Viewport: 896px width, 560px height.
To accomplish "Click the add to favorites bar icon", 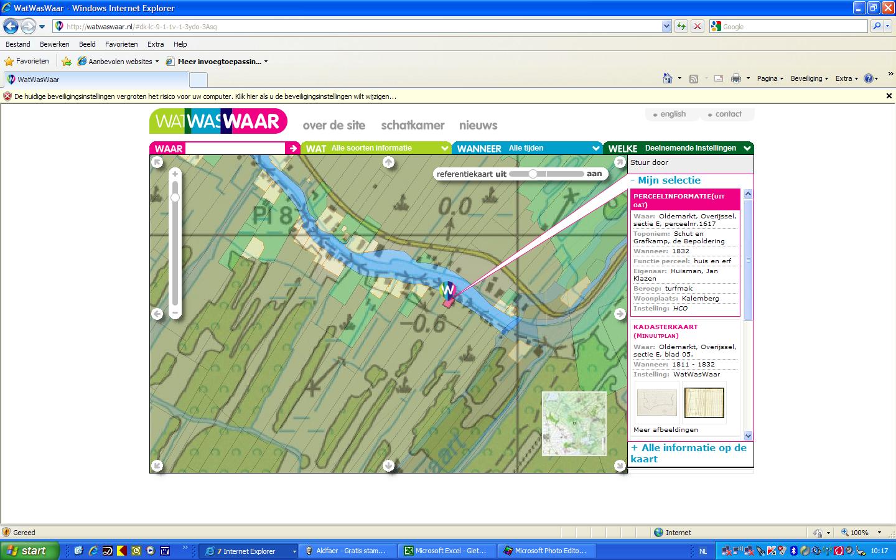I will [67, 61].
